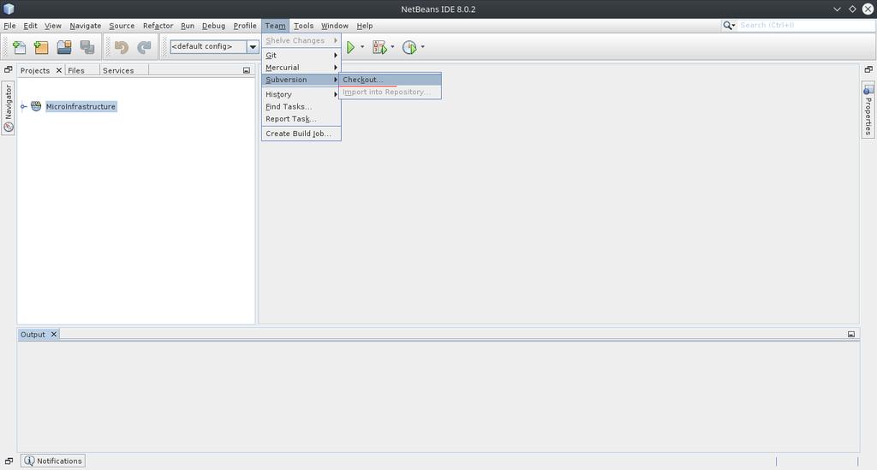877x470 pixels.
Task: Open the Properties side panel
Action: tap(868, 110)
